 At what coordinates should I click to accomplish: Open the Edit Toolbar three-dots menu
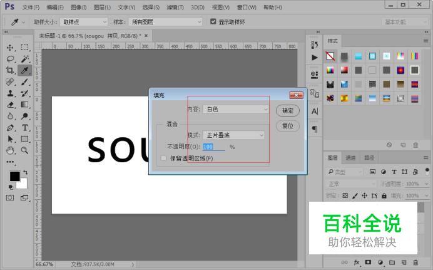click(10, 162)
